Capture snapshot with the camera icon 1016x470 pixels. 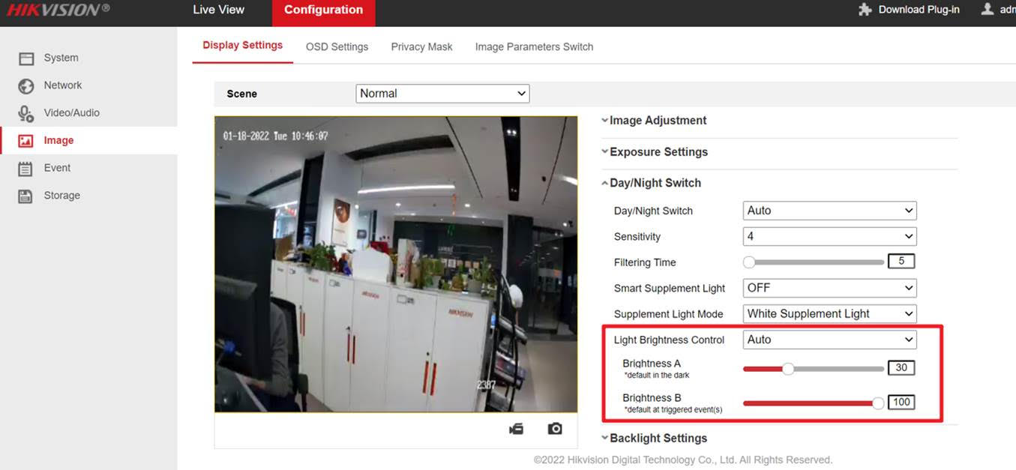click(x=555, y=429)
